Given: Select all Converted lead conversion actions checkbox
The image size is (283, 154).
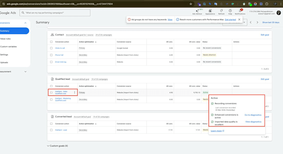Looking at the screenshot, I should coord(51,124).
